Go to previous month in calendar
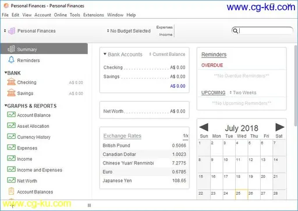Screen dimensions: 298x211 click(204, 127)
